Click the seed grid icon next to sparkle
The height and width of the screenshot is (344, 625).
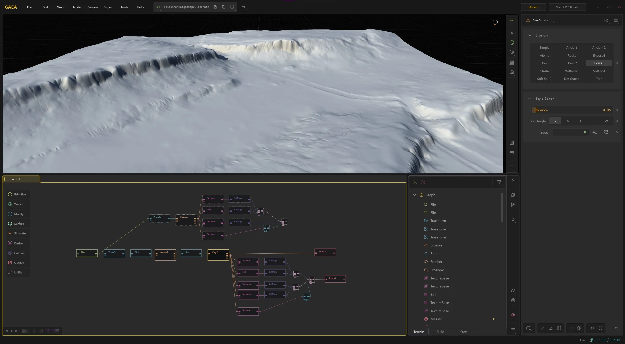click(606, 132)
